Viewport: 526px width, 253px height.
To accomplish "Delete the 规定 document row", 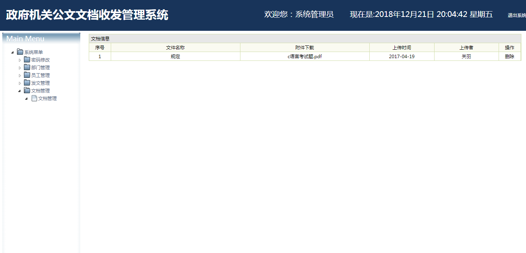I will tap(509, 56).
